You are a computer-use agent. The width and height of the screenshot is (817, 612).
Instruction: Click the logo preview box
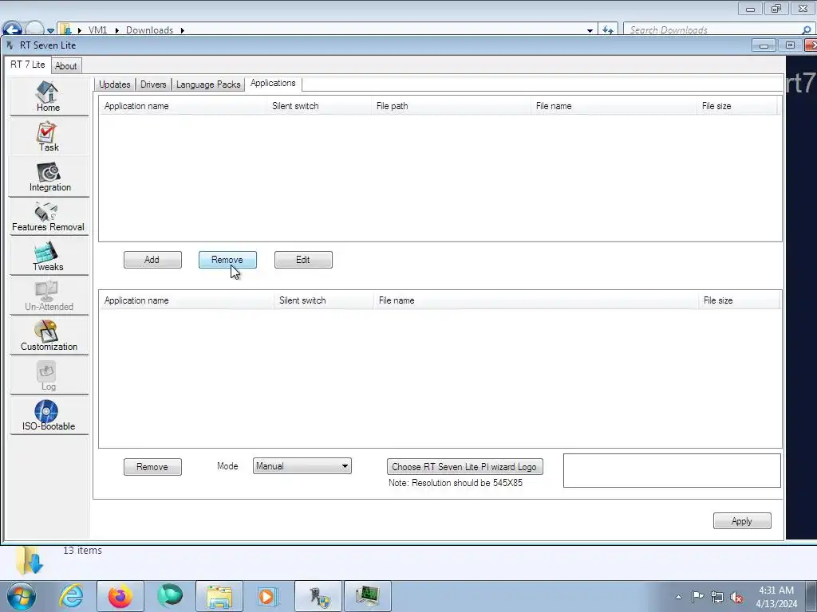(x=672, y=470)
